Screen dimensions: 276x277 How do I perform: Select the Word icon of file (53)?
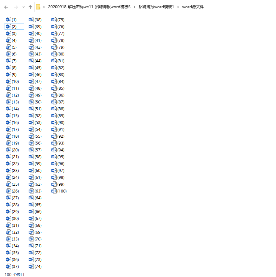[31, 122]
